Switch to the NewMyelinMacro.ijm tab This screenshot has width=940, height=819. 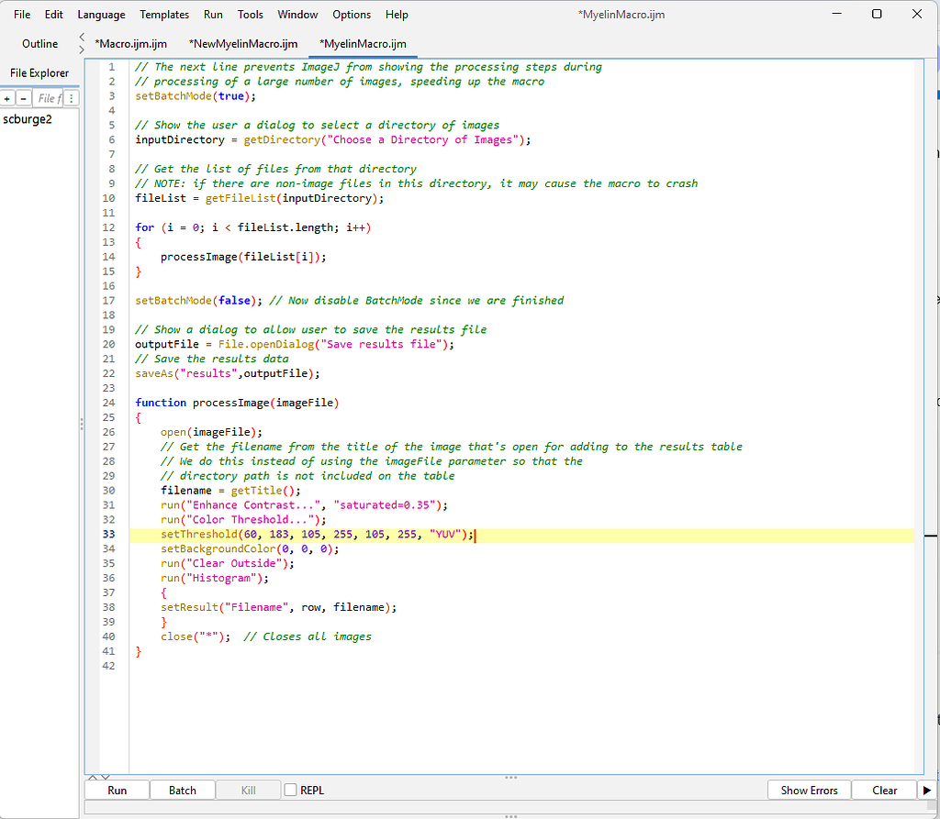242,43
